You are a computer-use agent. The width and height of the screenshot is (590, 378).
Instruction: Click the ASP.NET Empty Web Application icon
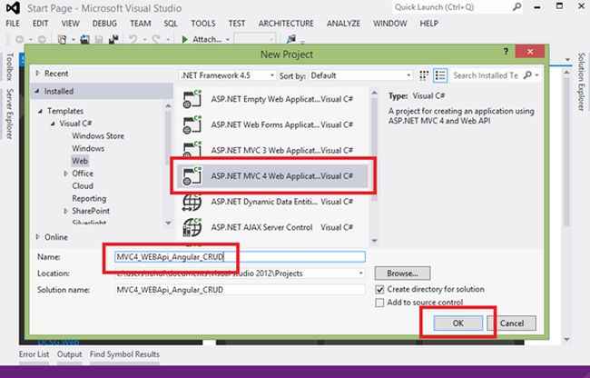coord(192,99)
